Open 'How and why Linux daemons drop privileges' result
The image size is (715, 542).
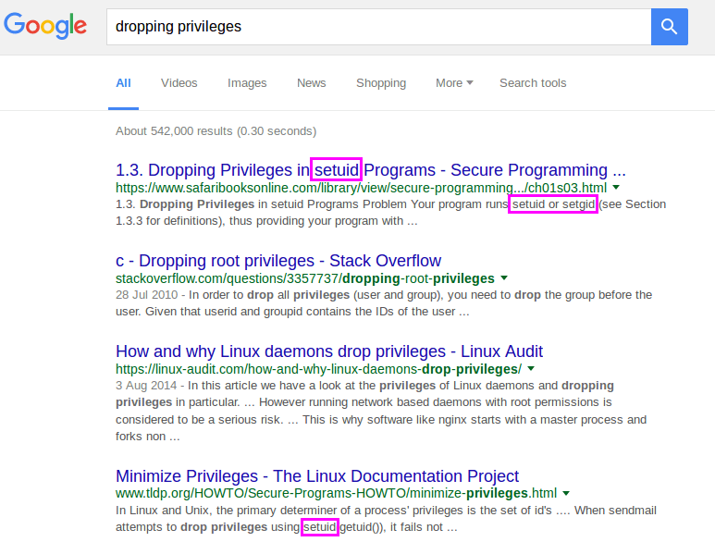coord(329,351)
